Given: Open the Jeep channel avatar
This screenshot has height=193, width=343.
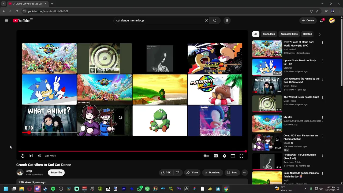Looking at the screenshot, I should 20,172.
